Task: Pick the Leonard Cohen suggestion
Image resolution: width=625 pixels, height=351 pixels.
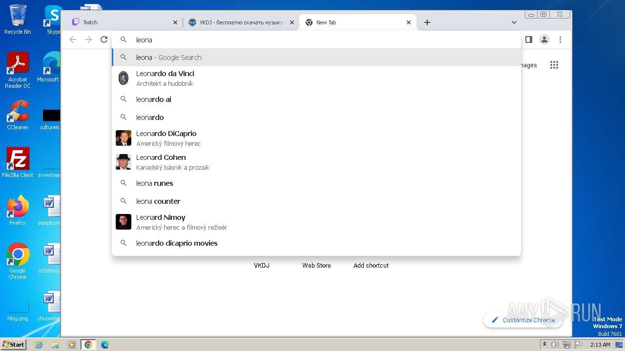Action: pos(316,162)
